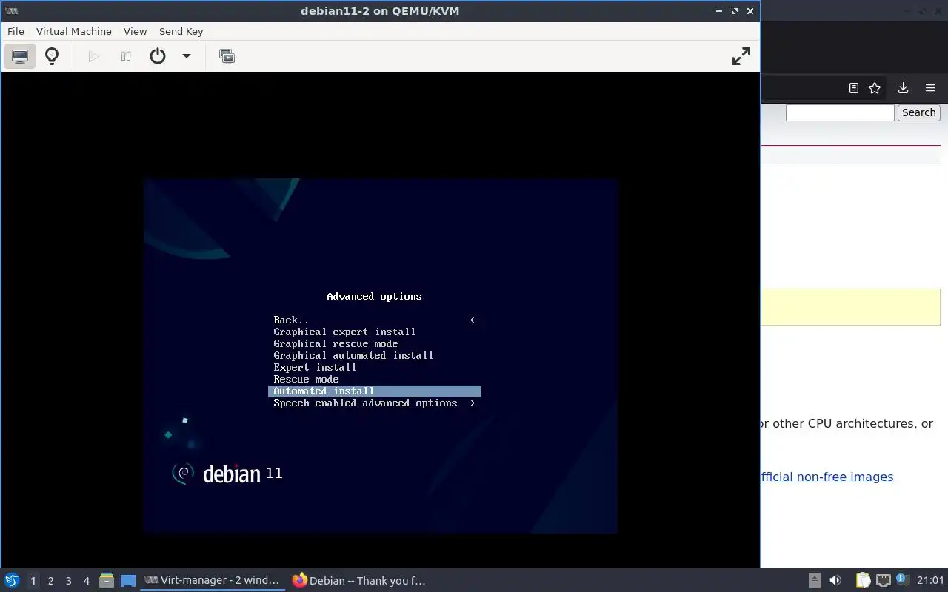Select Expert install entry
Screen dimensions: 948x592
[x=375, y=367]
